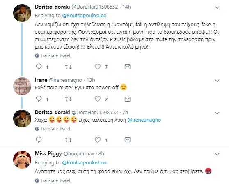Open @ireneanagno mention link in Χαχα tweet

144,120
